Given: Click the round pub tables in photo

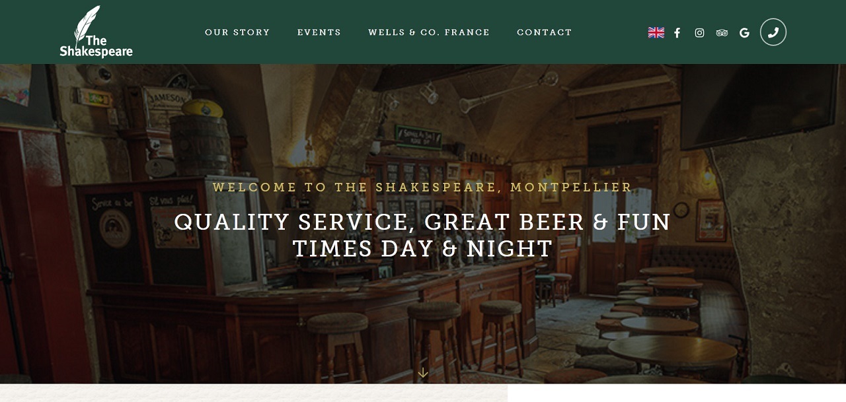Looking at the screenshot, I should [668, 323].
